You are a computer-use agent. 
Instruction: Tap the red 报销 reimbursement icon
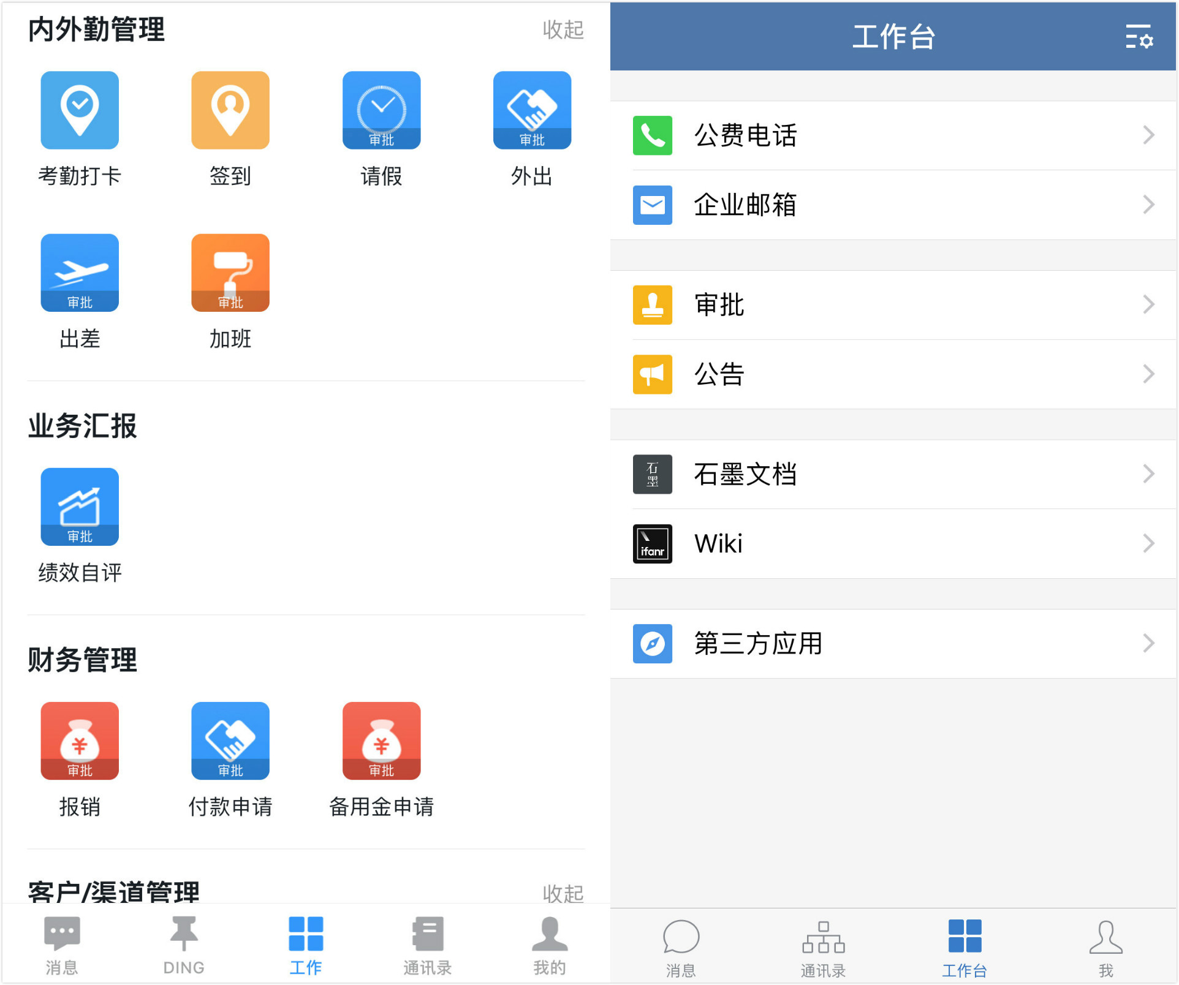click(x=80, y=741)
